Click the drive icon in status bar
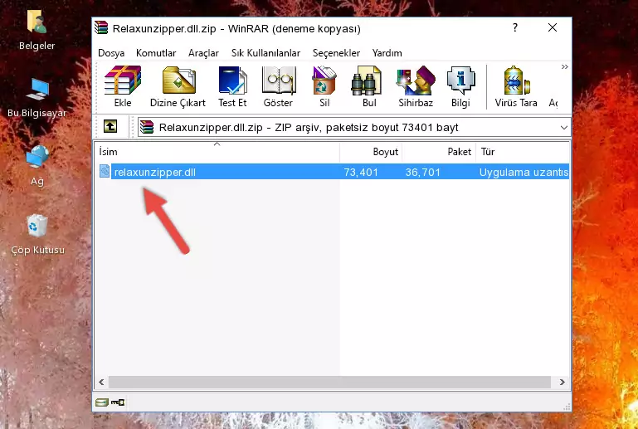This screenshot has height=429, width=638. coord(102,402)
